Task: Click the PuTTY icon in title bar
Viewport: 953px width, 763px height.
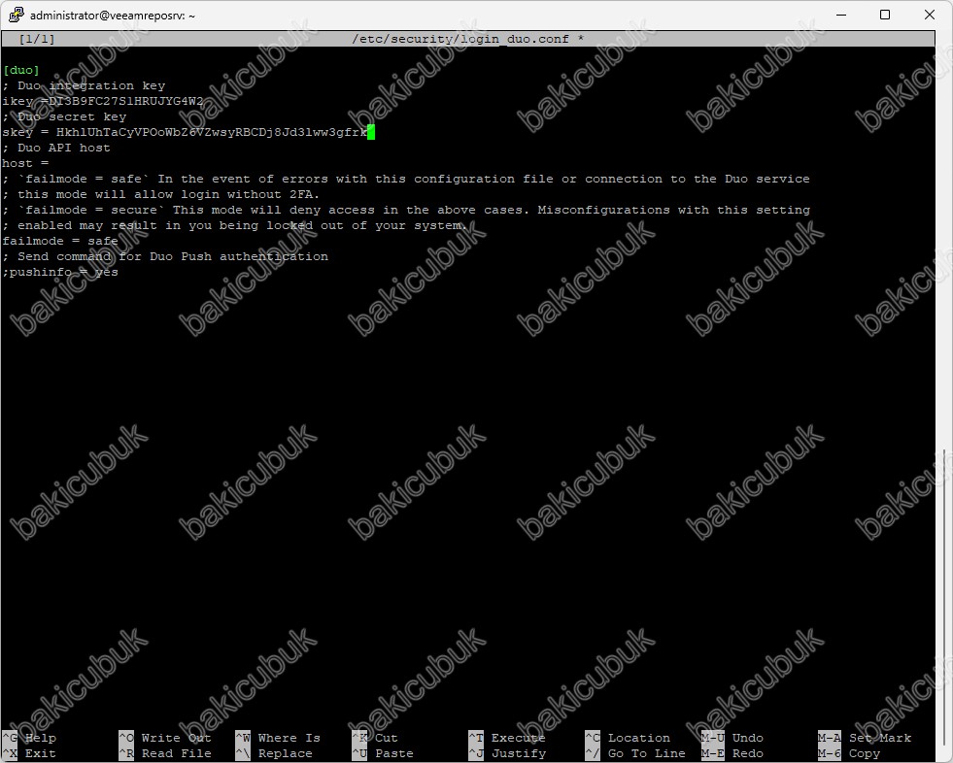Action: 17,15
